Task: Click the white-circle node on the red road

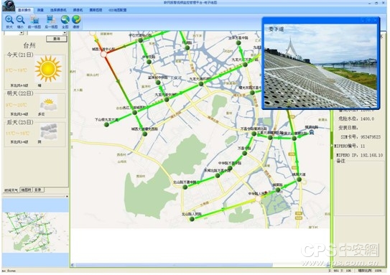Action: pyautogui.click(x=103, y=54)
